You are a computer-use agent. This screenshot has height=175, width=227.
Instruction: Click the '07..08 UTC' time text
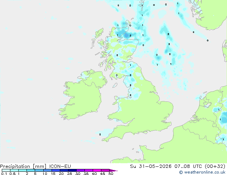188,166
